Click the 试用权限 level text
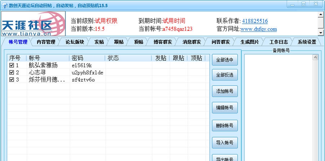Image resolution: width=325 pixels, height=161 pixels. pyautogui.click(x=106, y=21)
